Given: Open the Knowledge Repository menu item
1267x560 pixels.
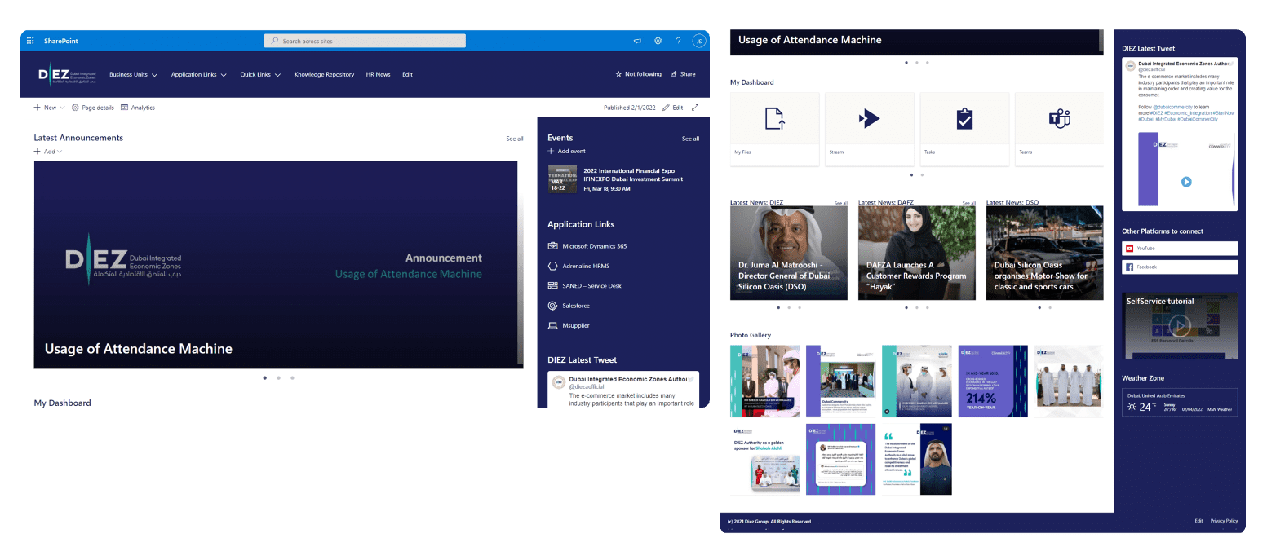Looking at the screenshot, I should 324,74.
